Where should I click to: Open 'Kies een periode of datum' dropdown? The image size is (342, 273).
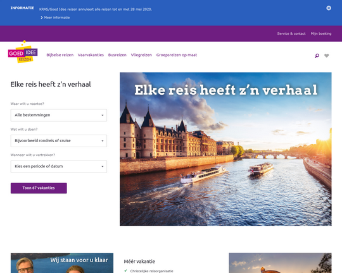tap(59, 167)
